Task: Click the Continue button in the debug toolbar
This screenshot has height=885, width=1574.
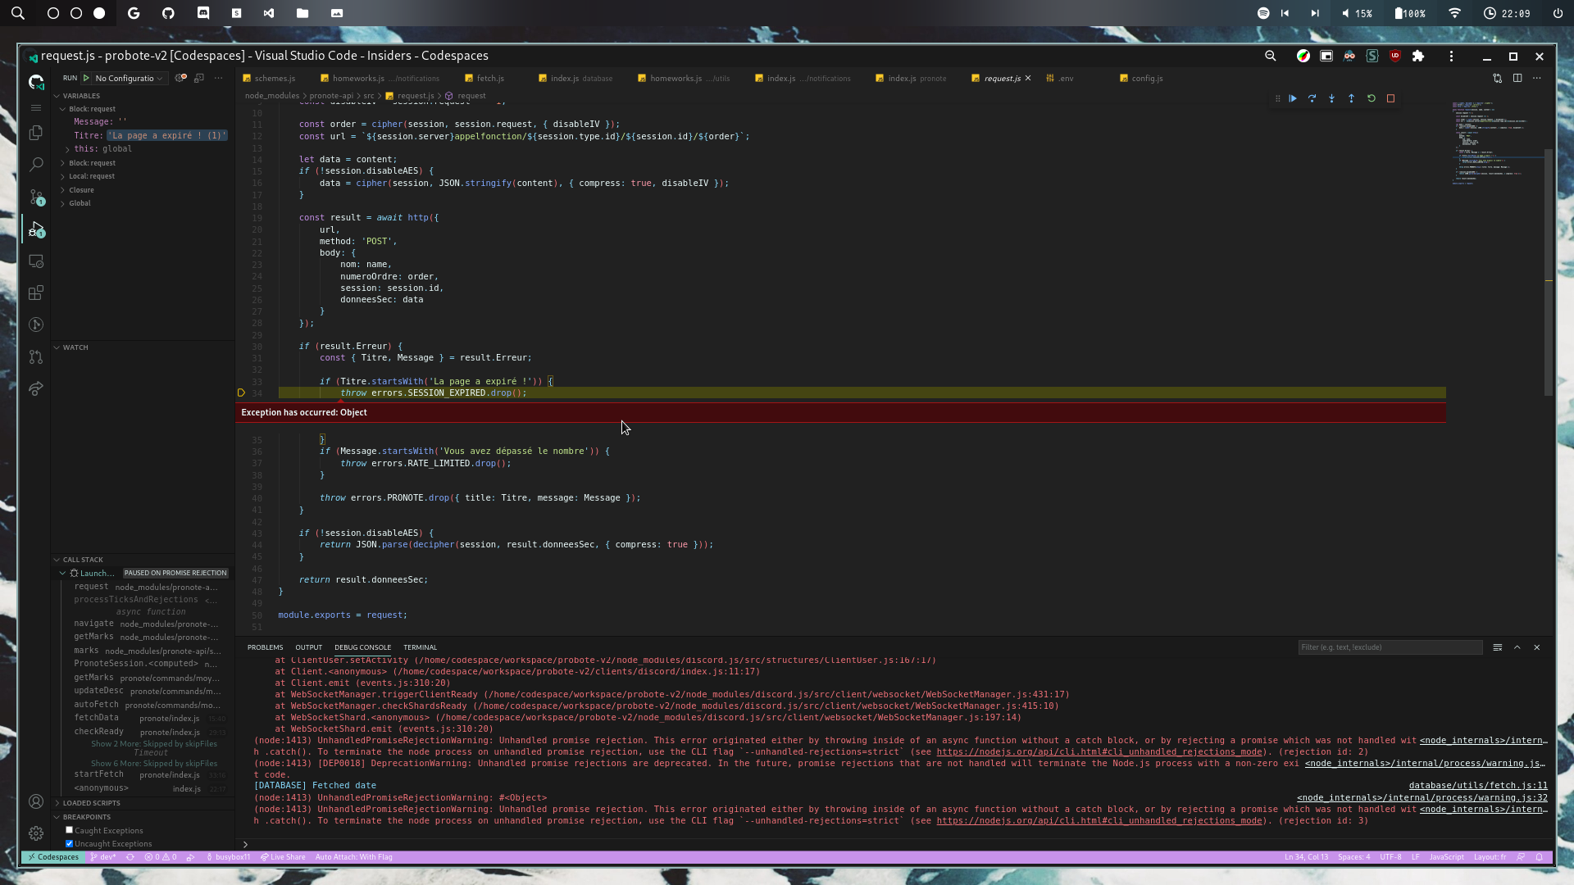Action: click(x=1293, y=98)
